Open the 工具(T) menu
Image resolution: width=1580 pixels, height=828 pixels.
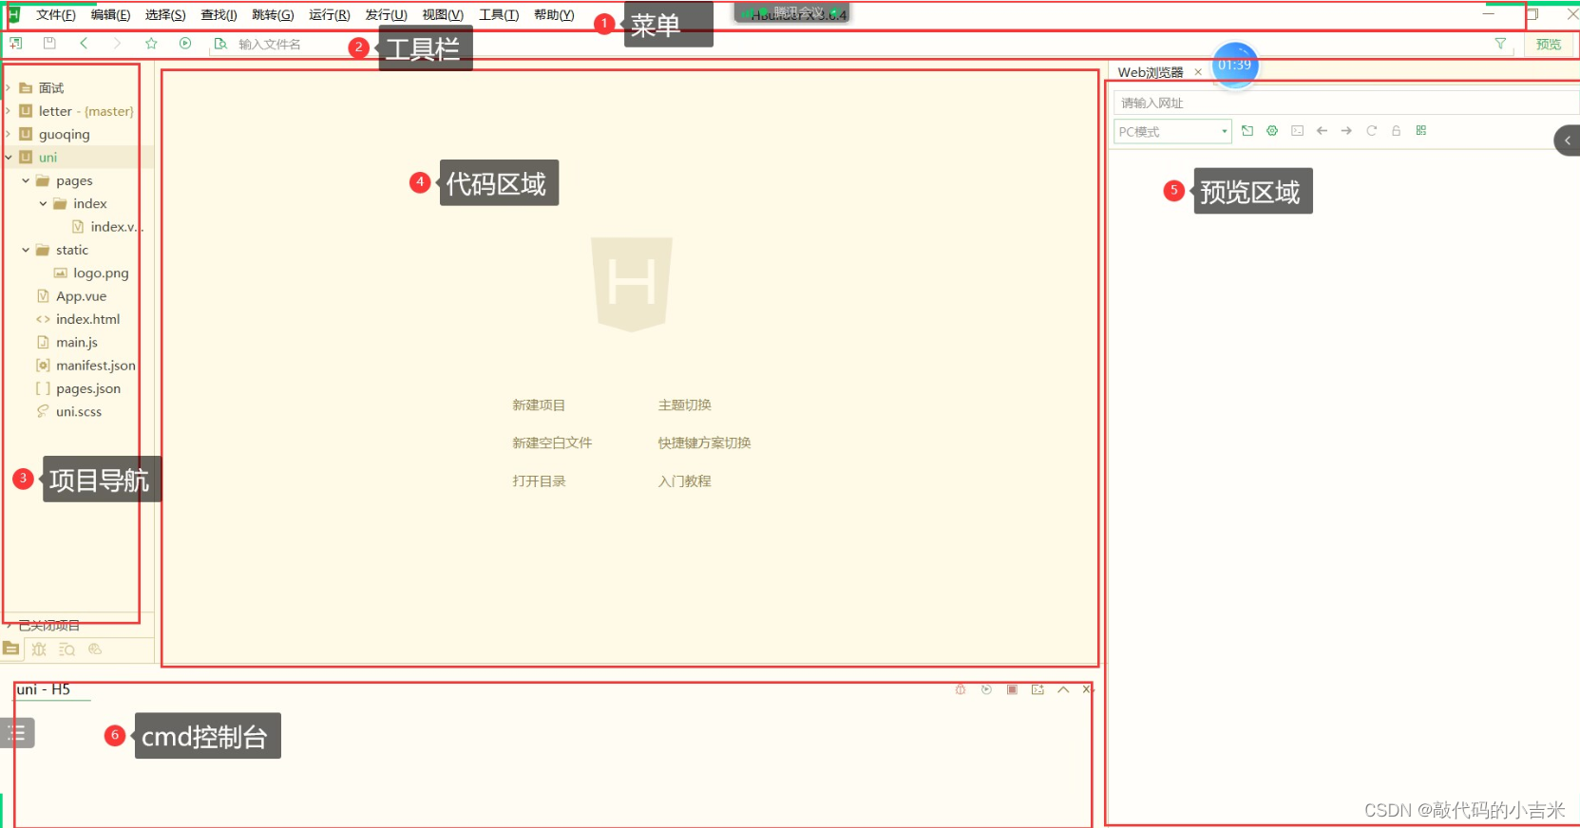click(x=499, y=14)
